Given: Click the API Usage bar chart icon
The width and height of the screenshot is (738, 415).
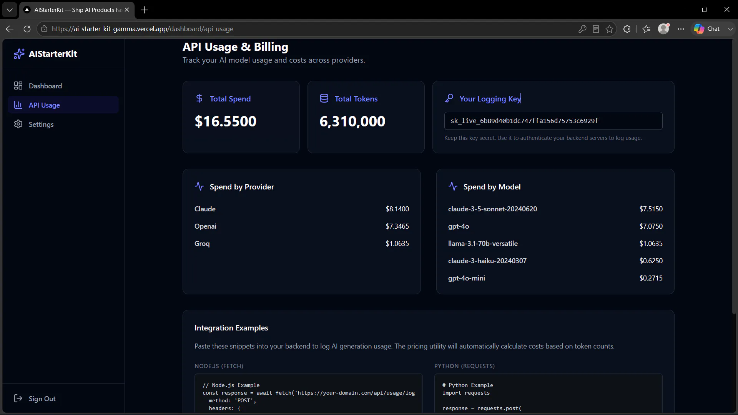Looking at the screenshot, I should click(18, 105).
